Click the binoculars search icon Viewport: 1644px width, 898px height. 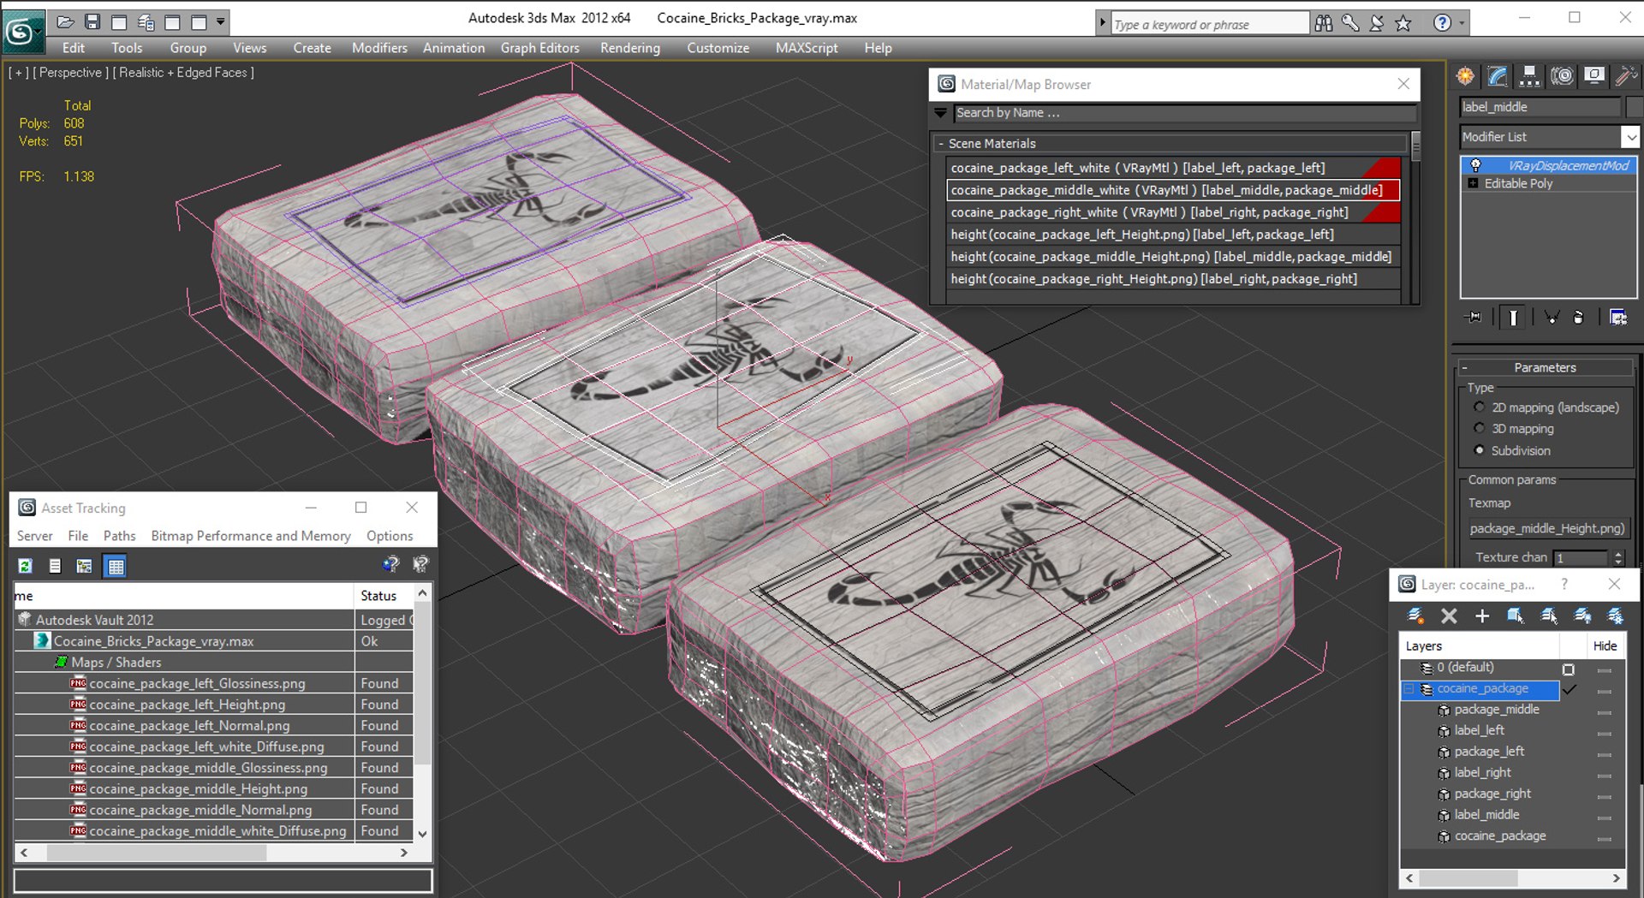[x=1324, y=23]
